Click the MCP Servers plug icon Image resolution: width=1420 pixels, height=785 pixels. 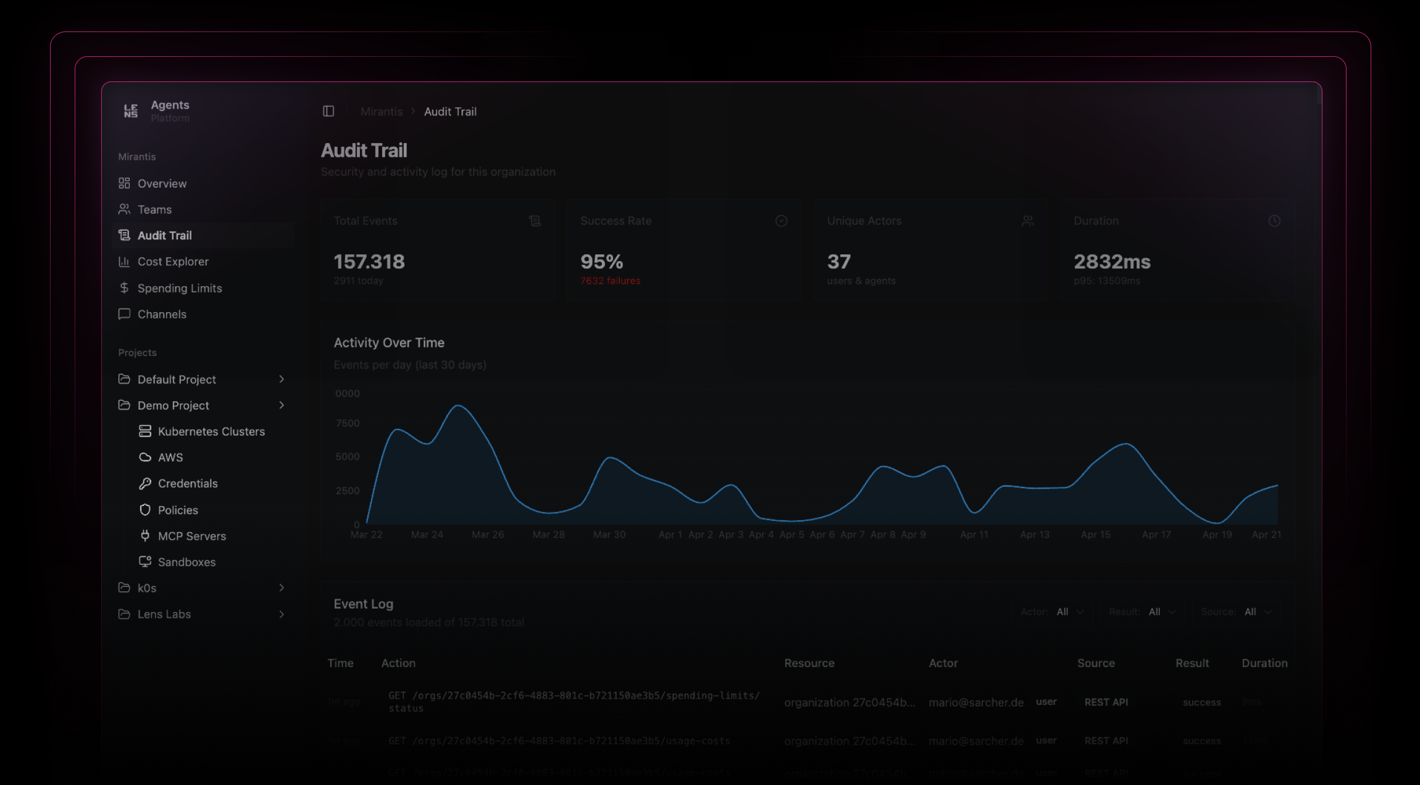point(145,536)
